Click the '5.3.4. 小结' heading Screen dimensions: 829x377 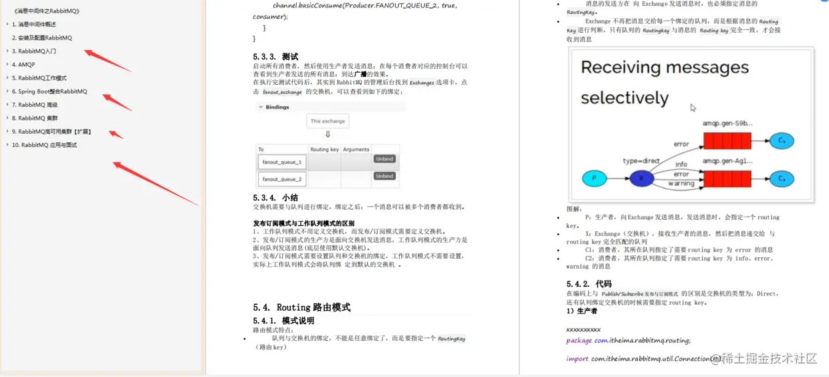(275, 198)
